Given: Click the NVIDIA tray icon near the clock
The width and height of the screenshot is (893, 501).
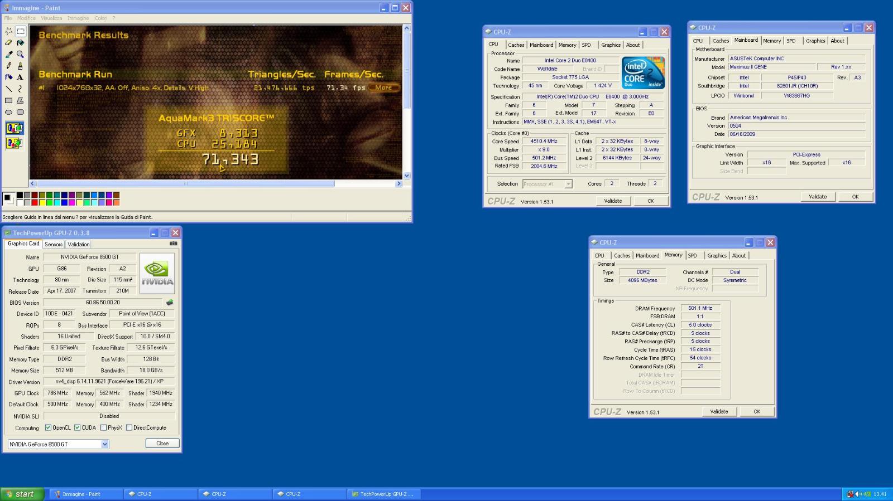Looking at the screenshot, I should (867, 494).
